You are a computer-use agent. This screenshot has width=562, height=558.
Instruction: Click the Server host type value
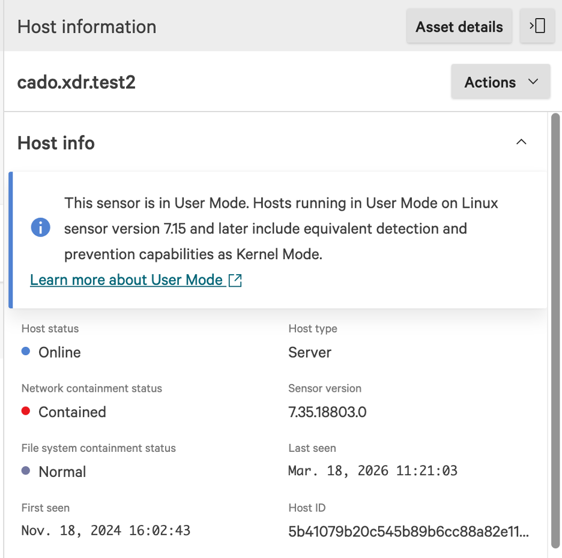point(310,352)
